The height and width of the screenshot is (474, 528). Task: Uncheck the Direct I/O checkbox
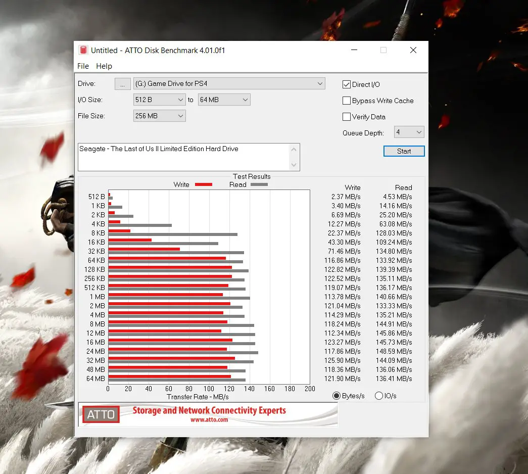(x=347, y=84)
